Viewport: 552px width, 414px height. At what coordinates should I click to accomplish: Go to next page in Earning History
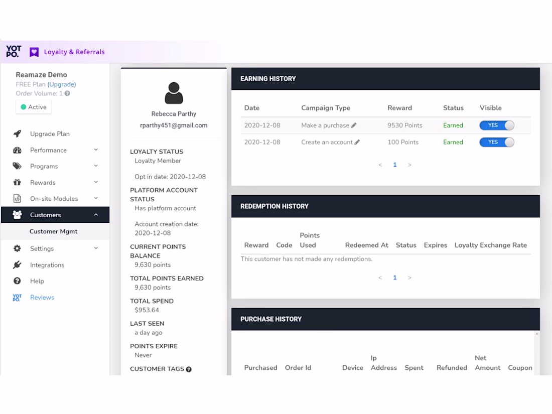pyautogui.click(x=409, y=165)
